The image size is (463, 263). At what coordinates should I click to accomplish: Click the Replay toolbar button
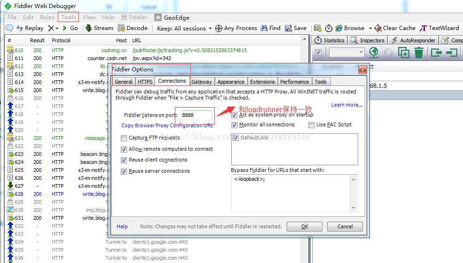[30, 28]
